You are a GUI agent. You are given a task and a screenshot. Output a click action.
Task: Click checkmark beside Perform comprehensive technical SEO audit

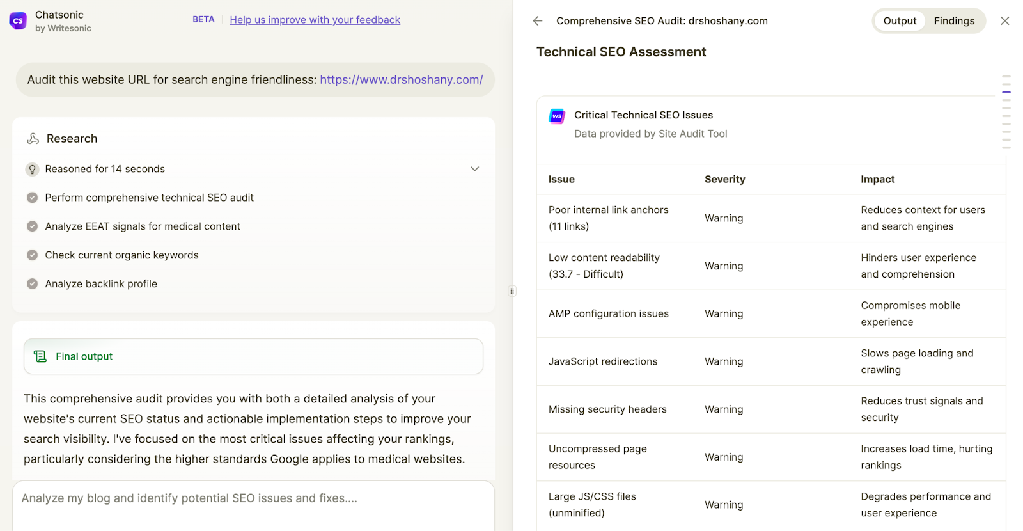pyautogui.click(x=32, y=198)
